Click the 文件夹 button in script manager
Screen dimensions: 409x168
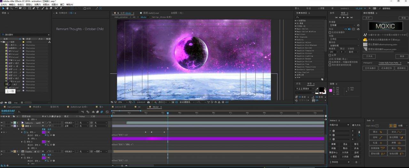click(x=369, y=56)
